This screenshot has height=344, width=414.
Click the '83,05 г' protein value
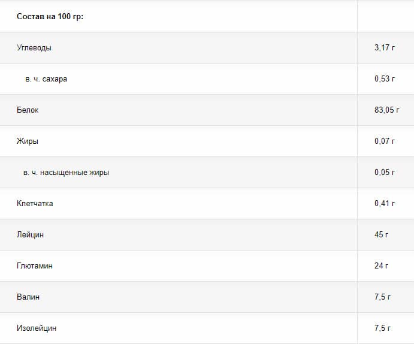pos(387,110)
